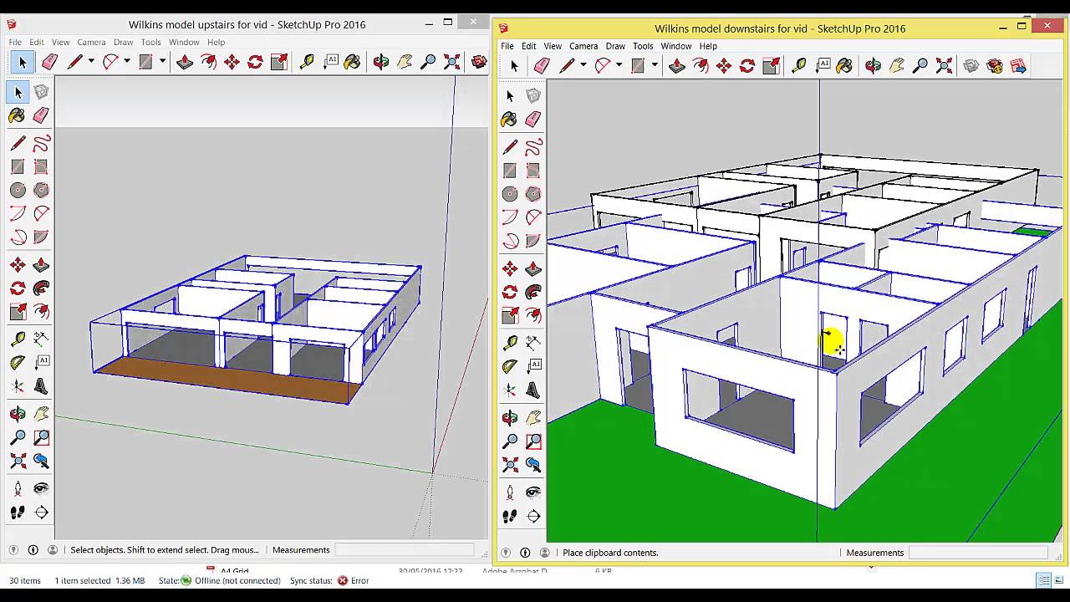Open Line tool dropdown arrow in downstairs window
This screenshot has width=1070, height=602.
(x=583, y=65)
